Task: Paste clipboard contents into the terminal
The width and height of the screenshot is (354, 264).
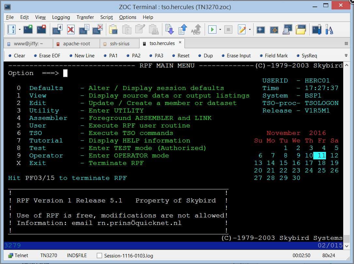Action: [113, 29]
